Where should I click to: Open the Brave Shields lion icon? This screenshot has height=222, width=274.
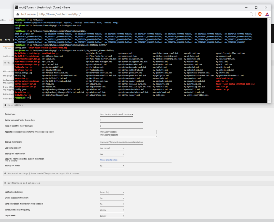(x=260, y=14)
